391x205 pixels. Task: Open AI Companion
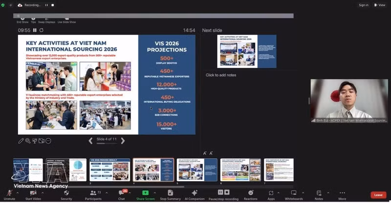tap(195, 195)
